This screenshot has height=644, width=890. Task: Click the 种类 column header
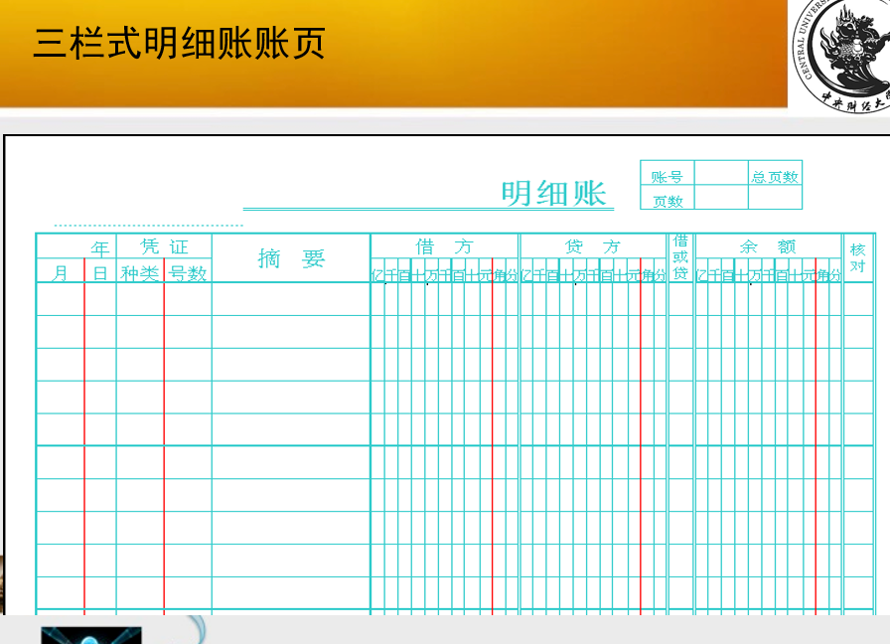point(140,271)
